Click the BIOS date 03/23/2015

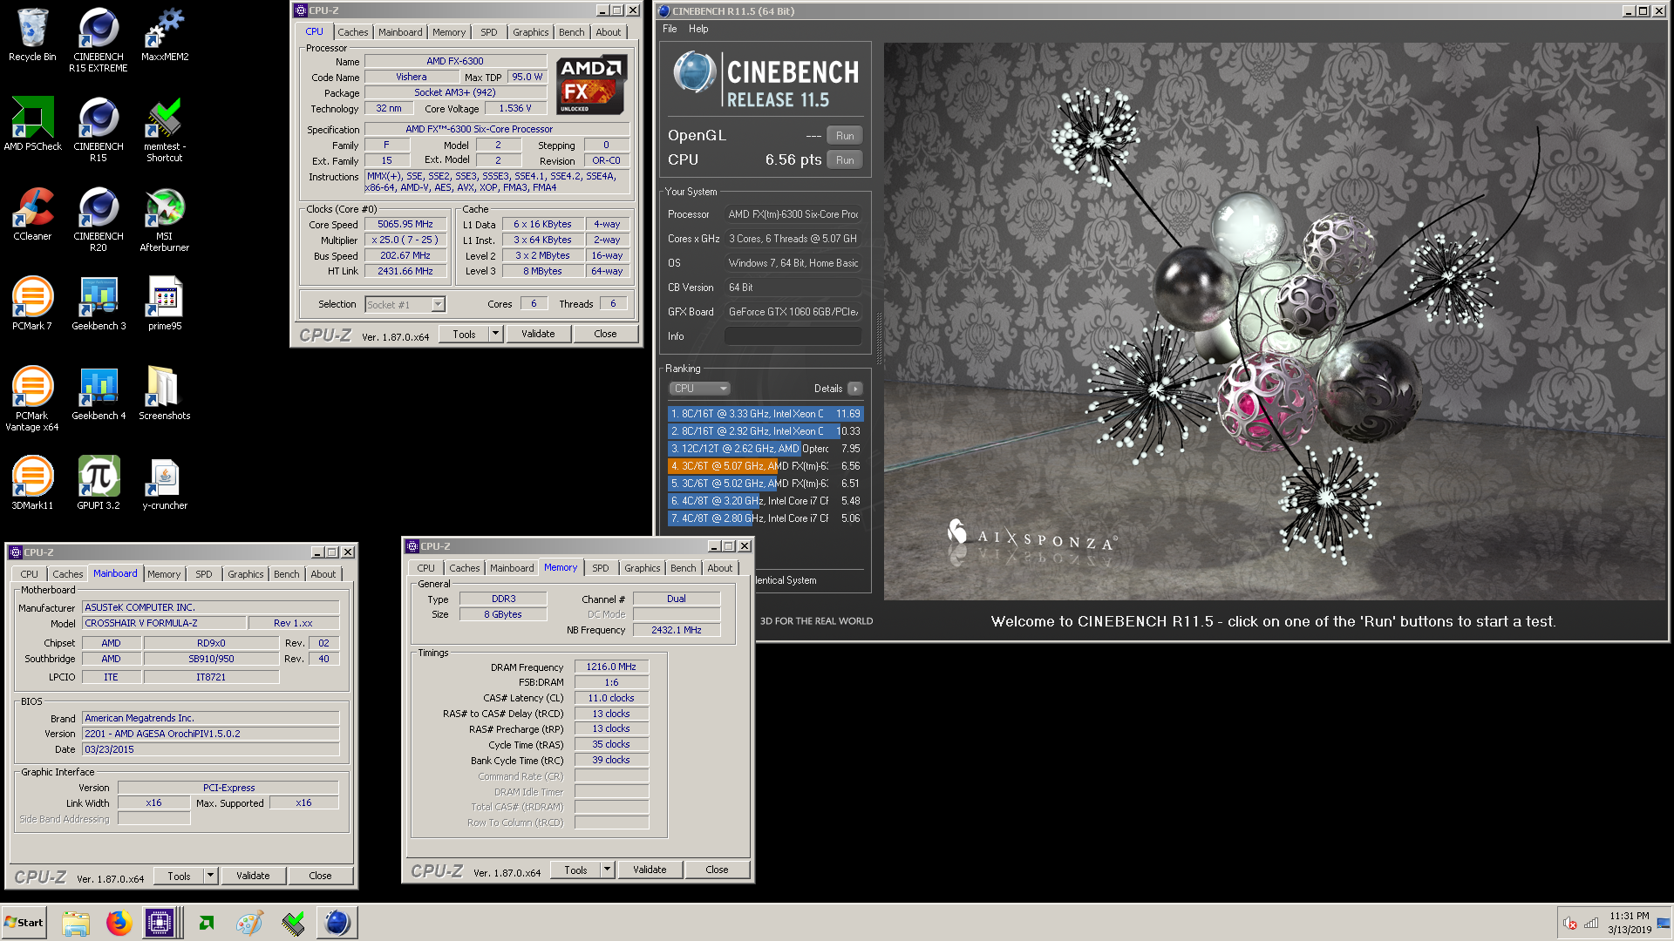click(211, 750)
